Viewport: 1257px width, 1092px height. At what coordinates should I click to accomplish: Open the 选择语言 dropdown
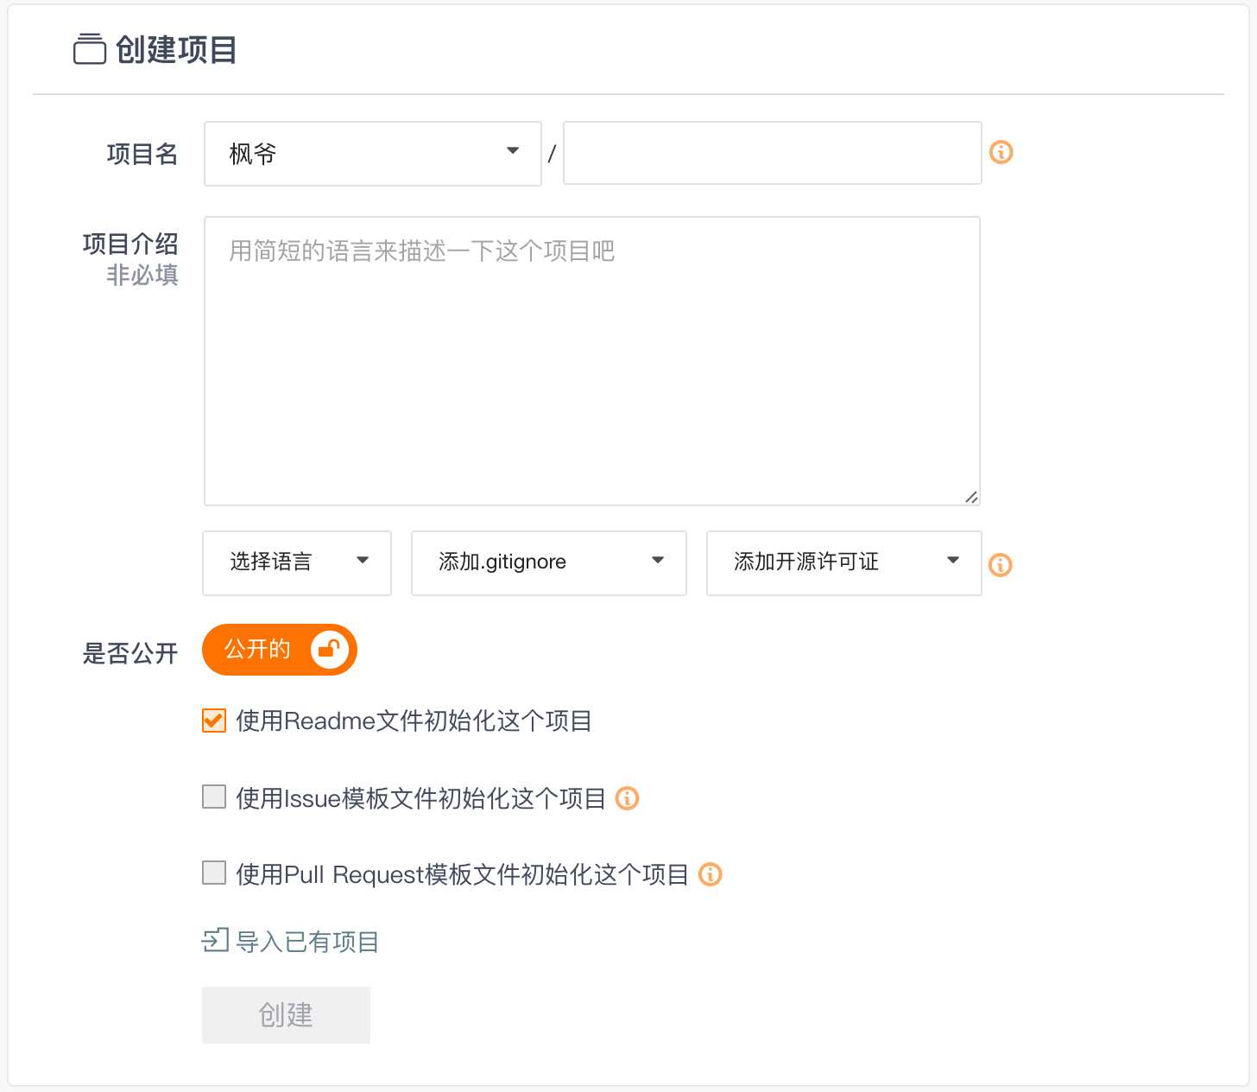[x=297, y=563]
